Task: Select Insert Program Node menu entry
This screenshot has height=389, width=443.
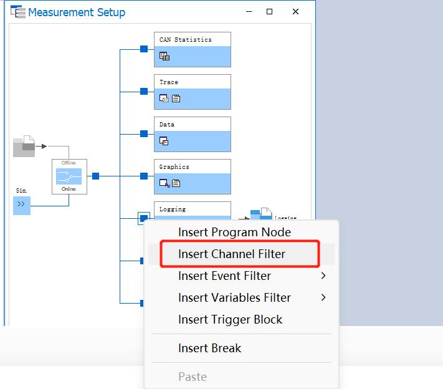Action: (234, 232)
